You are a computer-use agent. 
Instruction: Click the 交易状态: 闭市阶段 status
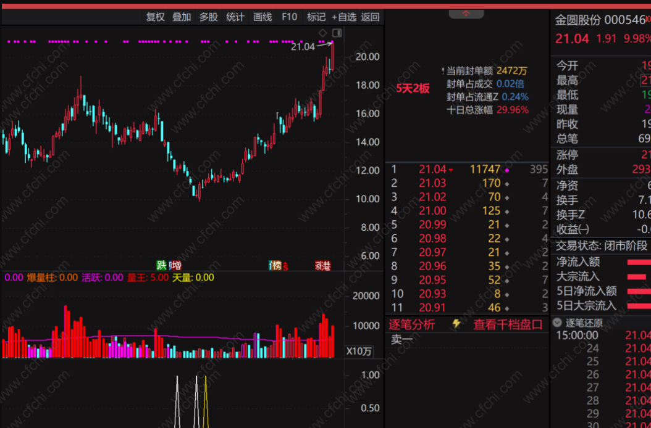point(601,246)
